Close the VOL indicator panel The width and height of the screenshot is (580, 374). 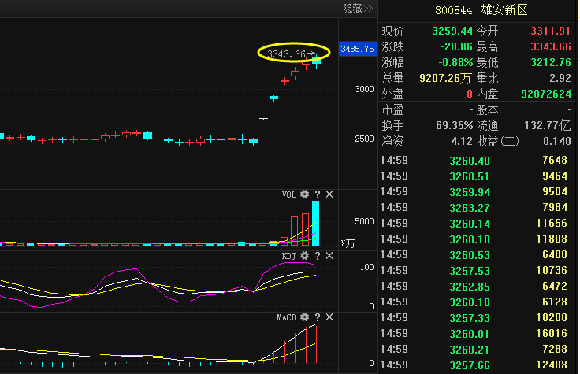point(329,194)
